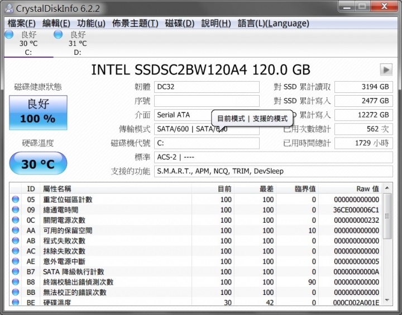
Task: Click the 磁碟機代號 C: field
Action: coord(207,143)
